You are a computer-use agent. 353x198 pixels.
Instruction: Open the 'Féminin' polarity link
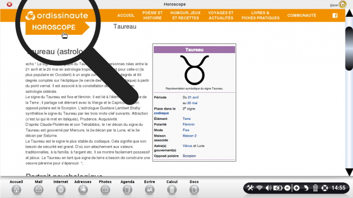coord(188,124)
